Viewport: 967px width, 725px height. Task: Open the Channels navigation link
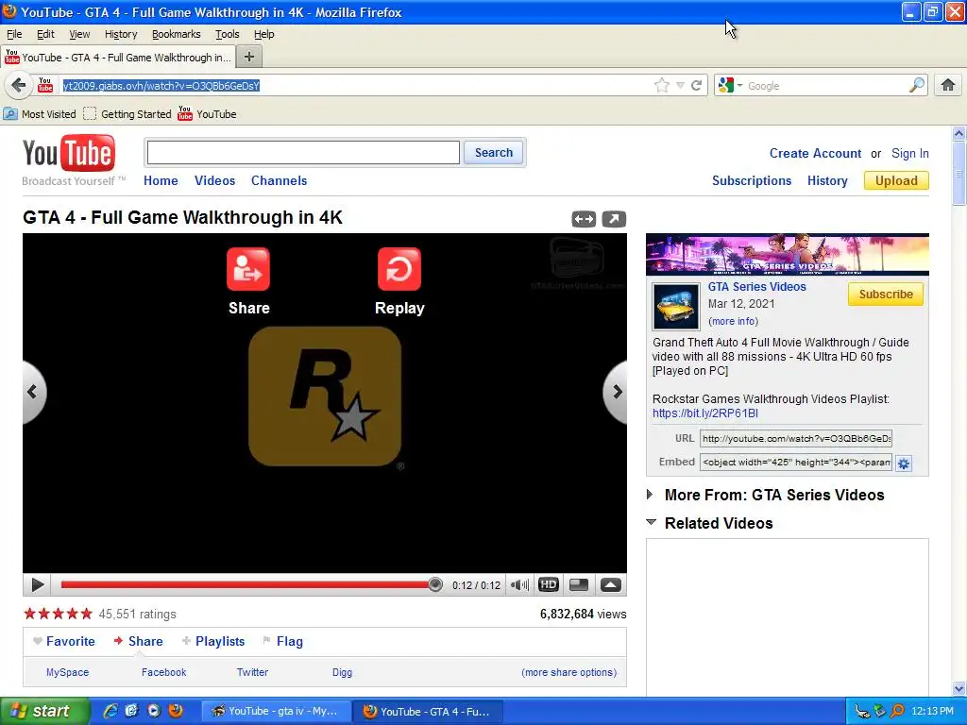279,180
